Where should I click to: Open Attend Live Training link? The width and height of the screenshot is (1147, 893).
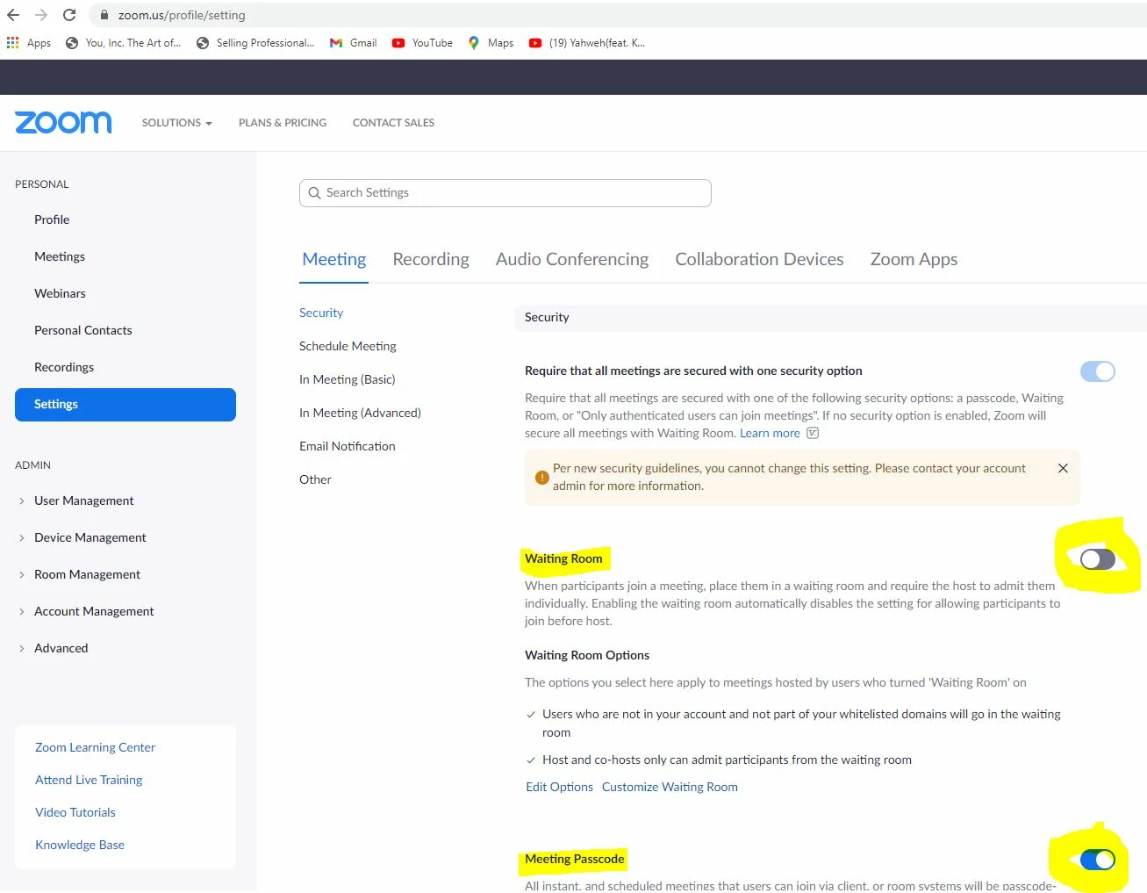89,780
